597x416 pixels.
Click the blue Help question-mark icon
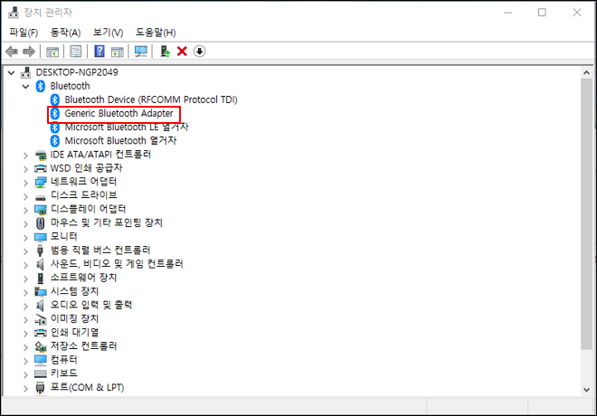[x=99, y=52]
